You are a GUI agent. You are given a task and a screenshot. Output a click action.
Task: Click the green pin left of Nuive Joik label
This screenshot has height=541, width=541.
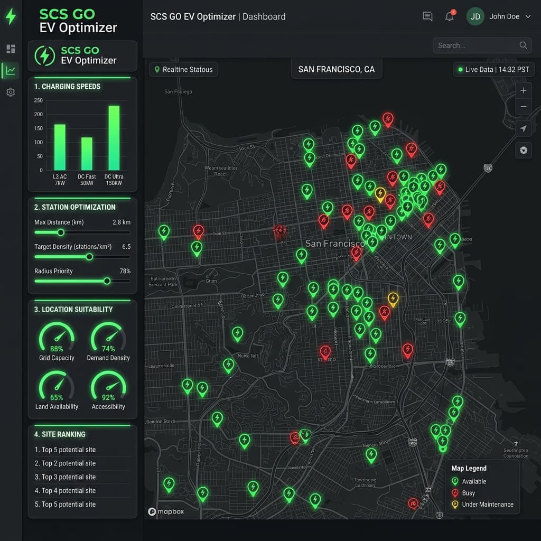(x=228, y=366)
